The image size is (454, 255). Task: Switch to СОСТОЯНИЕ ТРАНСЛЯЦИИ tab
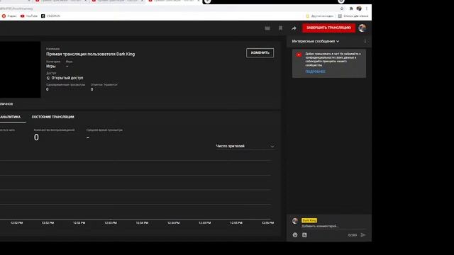pyautogui.click(x=53, y=117)
